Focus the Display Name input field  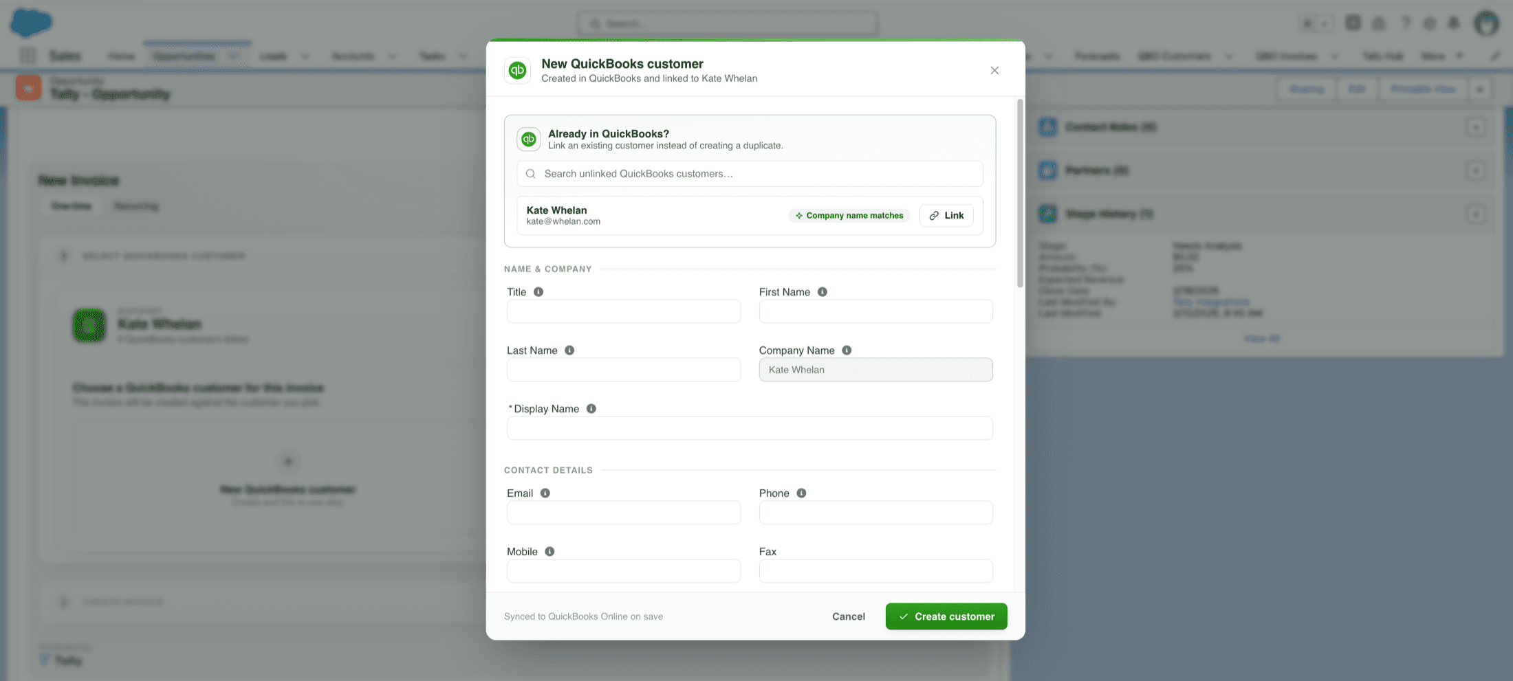[x=750, y=428]
